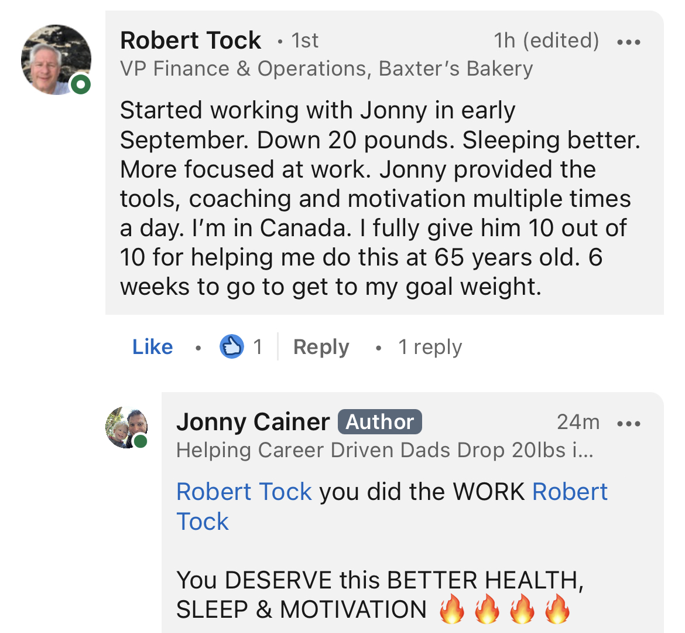Click Jonny Cainer's profile picture
Image resolution: width=685 pixels, height=633 pixels.
tap(125, 427)
